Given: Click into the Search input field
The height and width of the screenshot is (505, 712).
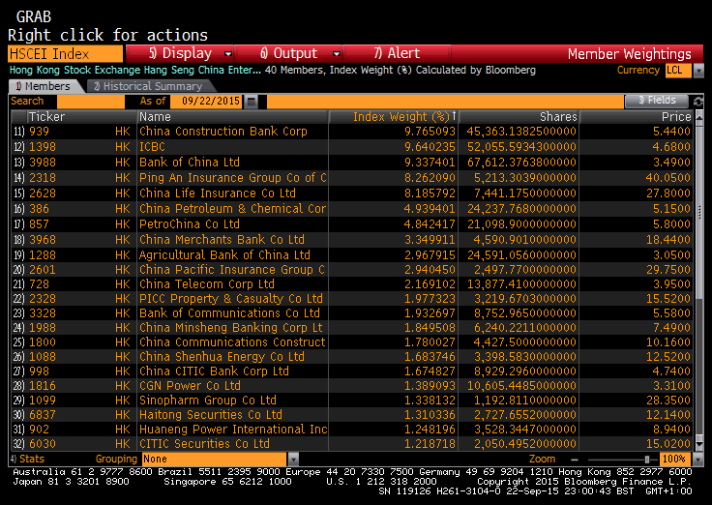Looking at the screenshot, I should (x=90, y=102).
